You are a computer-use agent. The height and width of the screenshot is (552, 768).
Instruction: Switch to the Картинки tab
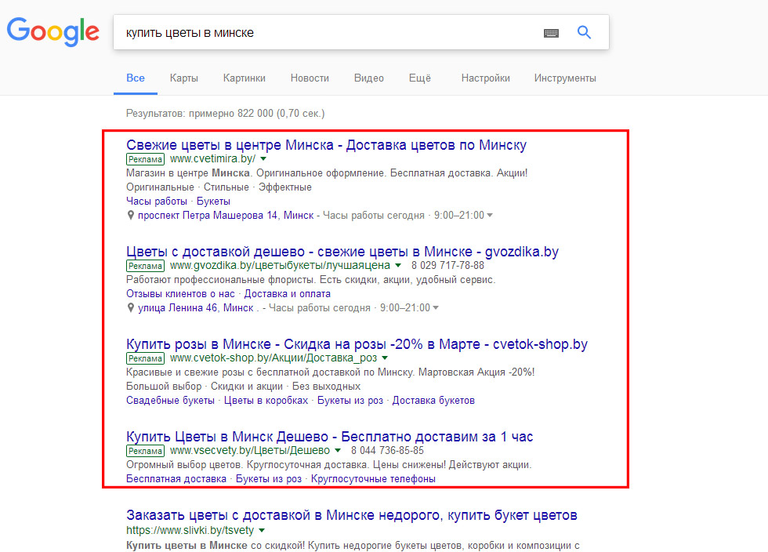[244, 78]
